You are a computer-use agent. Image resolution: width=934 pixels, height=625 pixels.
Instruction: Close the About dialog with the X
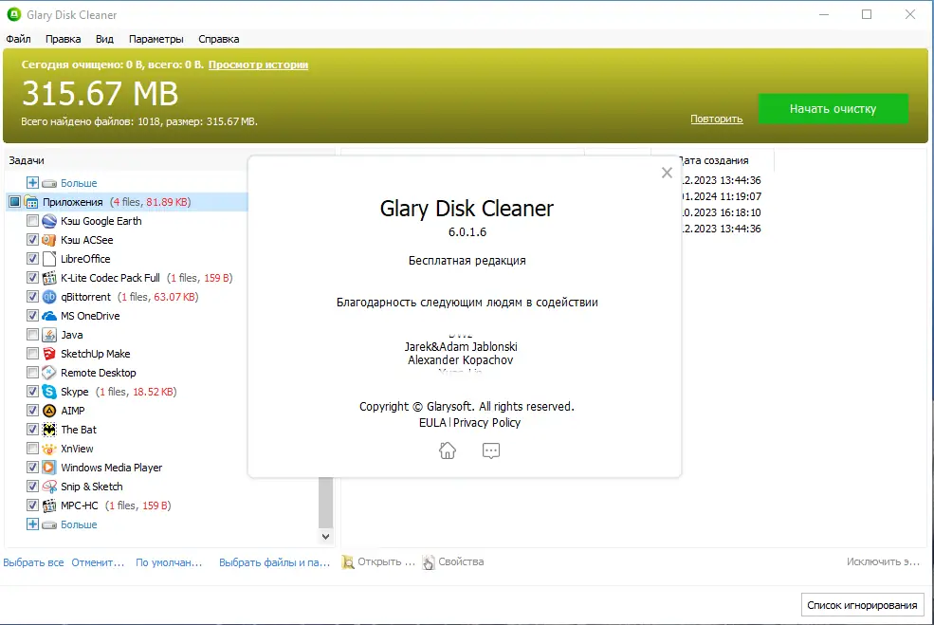pyautogui.click(x=667, y=173)
